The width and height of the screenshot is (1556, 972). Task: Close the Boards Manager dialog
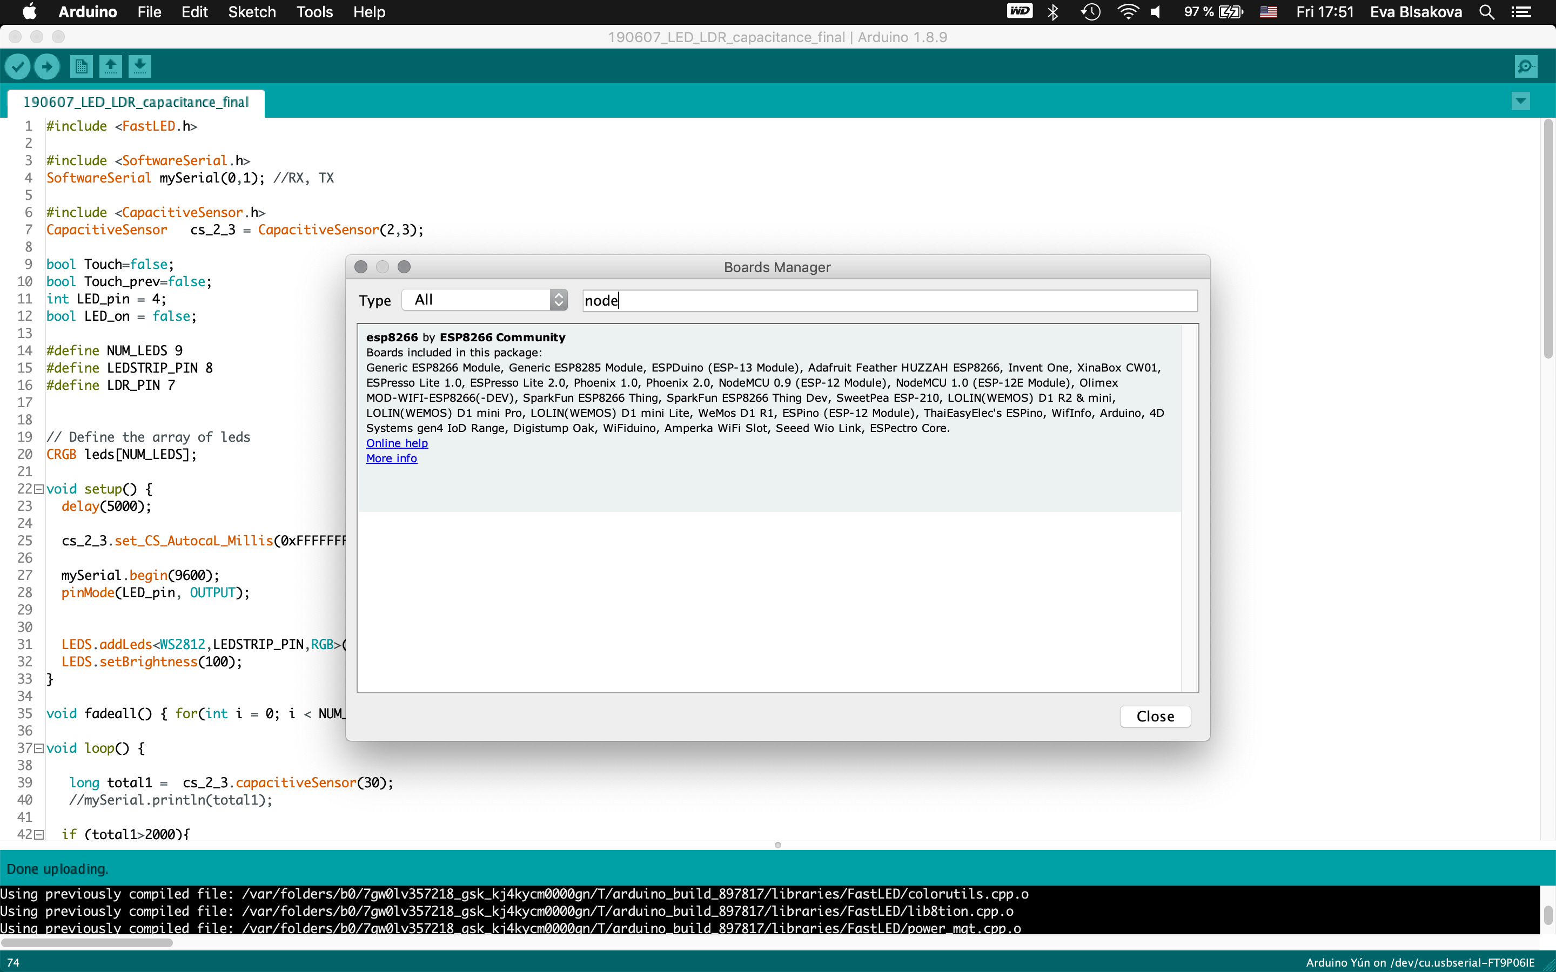pyautogui.click(x=1155, y=716)
